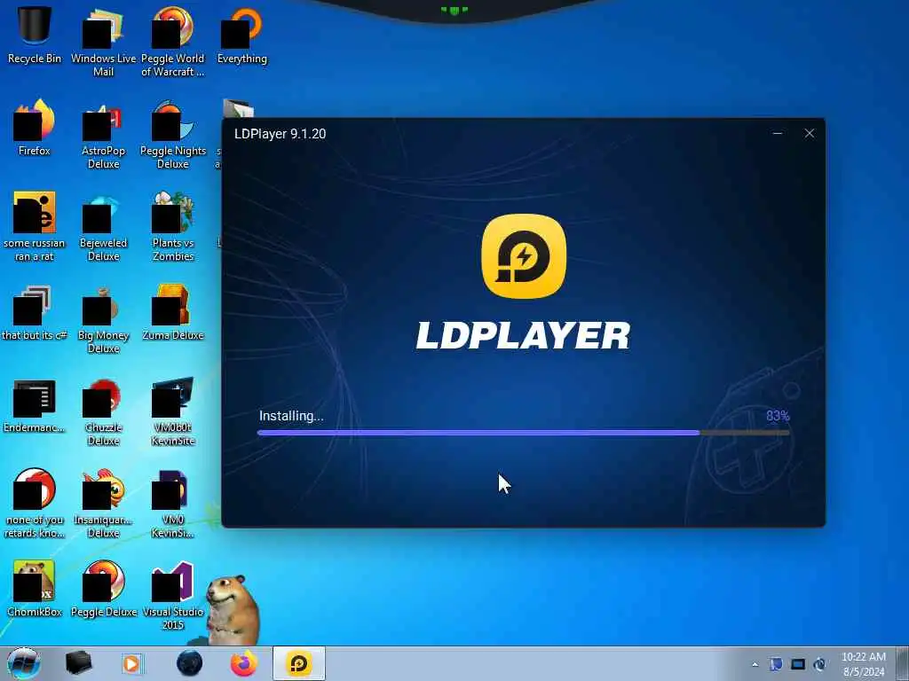909x681 pixels.
Task: Click the swirl-shaped tray icon beside clock
Action: tap(819, 664)
